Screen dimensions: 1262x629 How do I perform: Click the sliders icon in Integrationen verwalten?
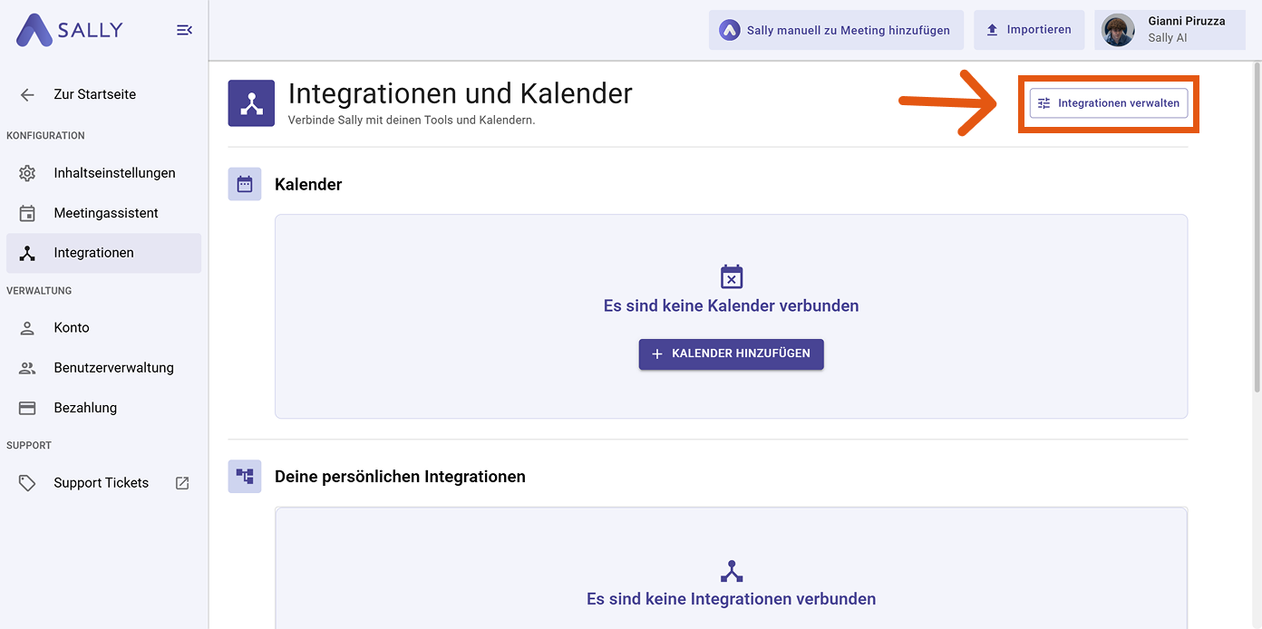(x=1044, y=103)
